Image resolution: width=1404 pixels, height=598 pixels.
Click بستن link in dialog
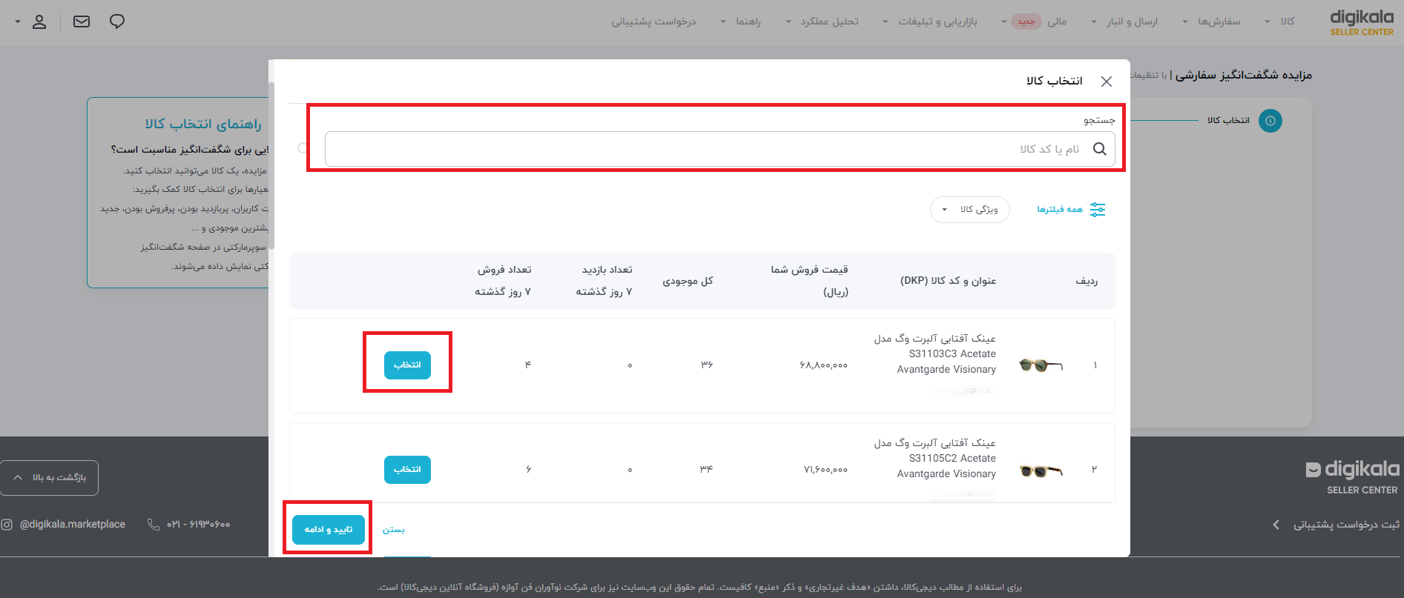pos(393,530)
